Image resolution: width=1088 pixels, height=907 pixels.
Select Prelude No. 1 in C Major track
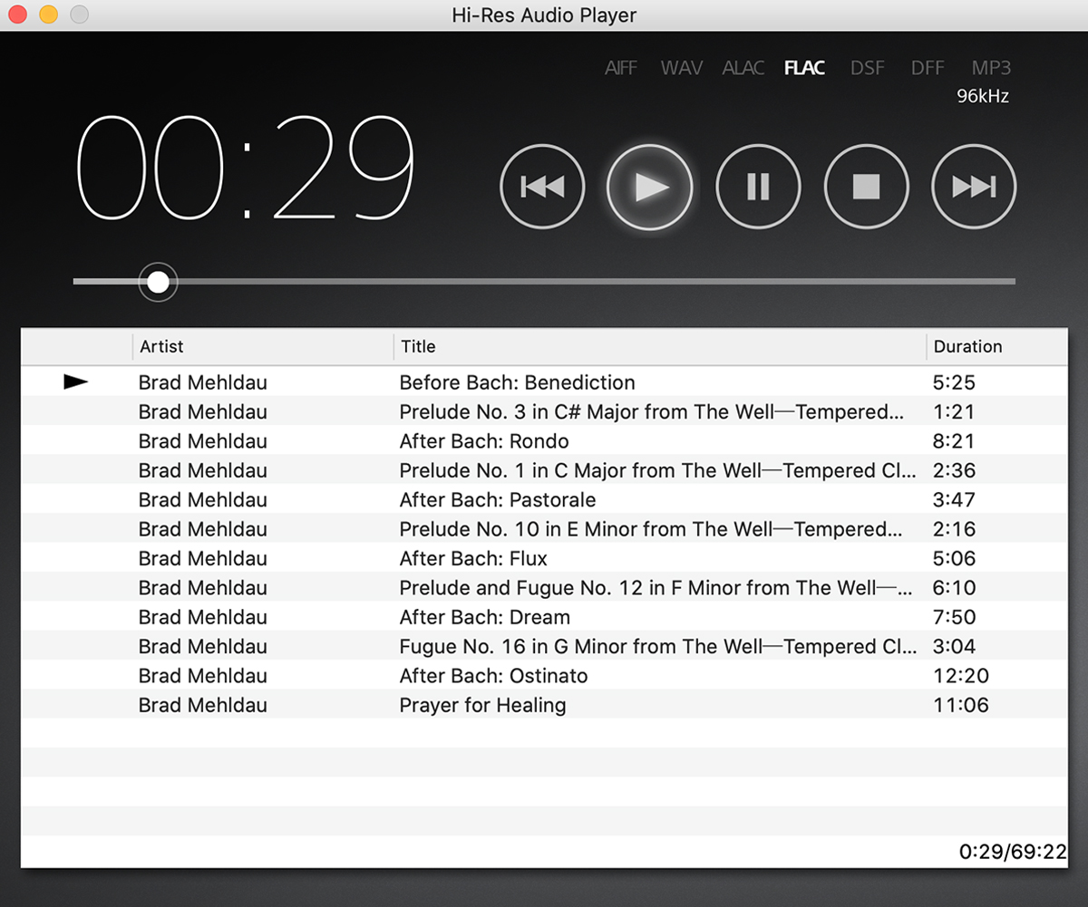pos(544,470)
